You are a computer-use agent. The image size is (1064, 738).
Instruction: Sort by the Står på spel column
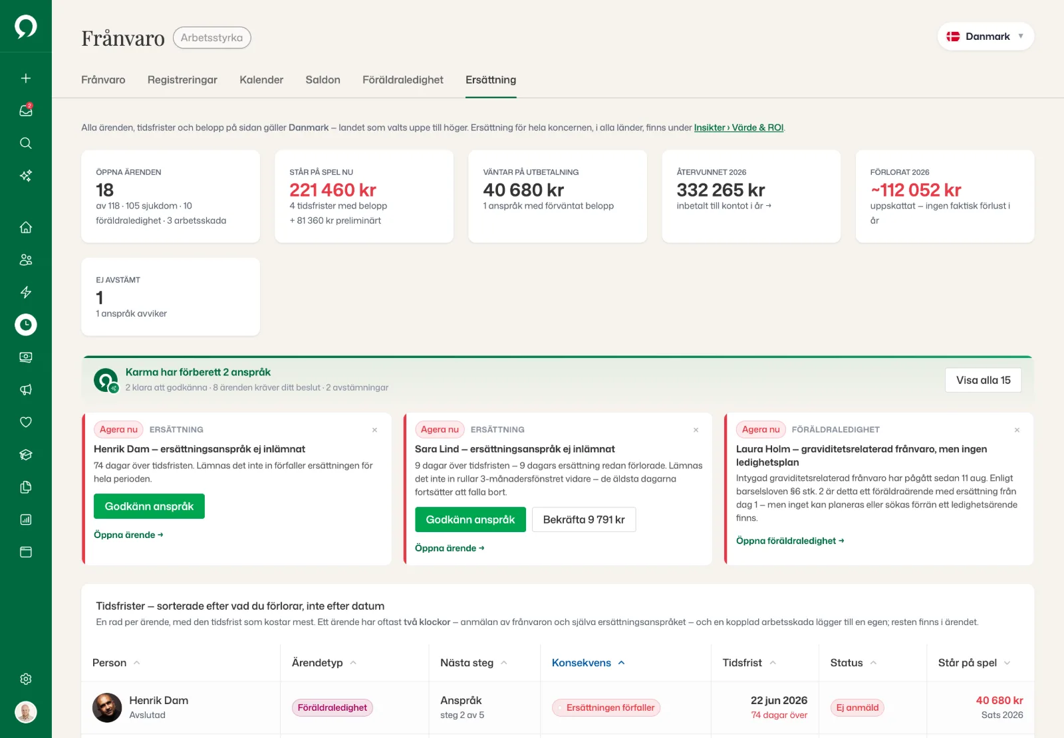point(974,663)
